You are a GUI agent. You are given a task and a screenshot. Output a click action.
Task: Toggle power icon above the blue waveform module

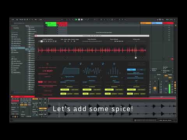[x=92, y=64]
